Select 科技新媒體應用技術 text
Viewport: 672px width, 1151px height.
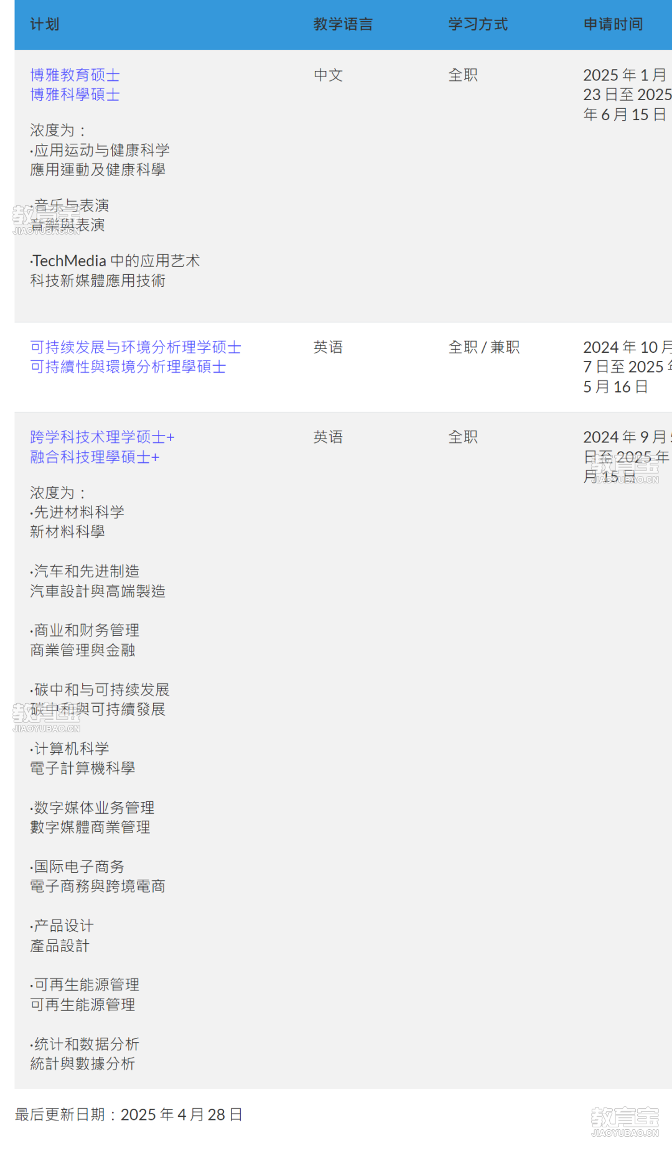[x=98, y=281]
